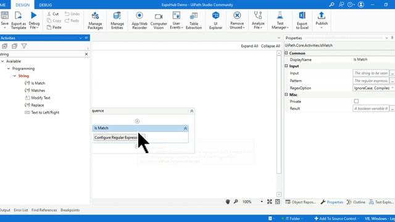This screenshot has width=395, height=222.
Task: Expand all activities tree icon
Action: (x=4, y=46)
